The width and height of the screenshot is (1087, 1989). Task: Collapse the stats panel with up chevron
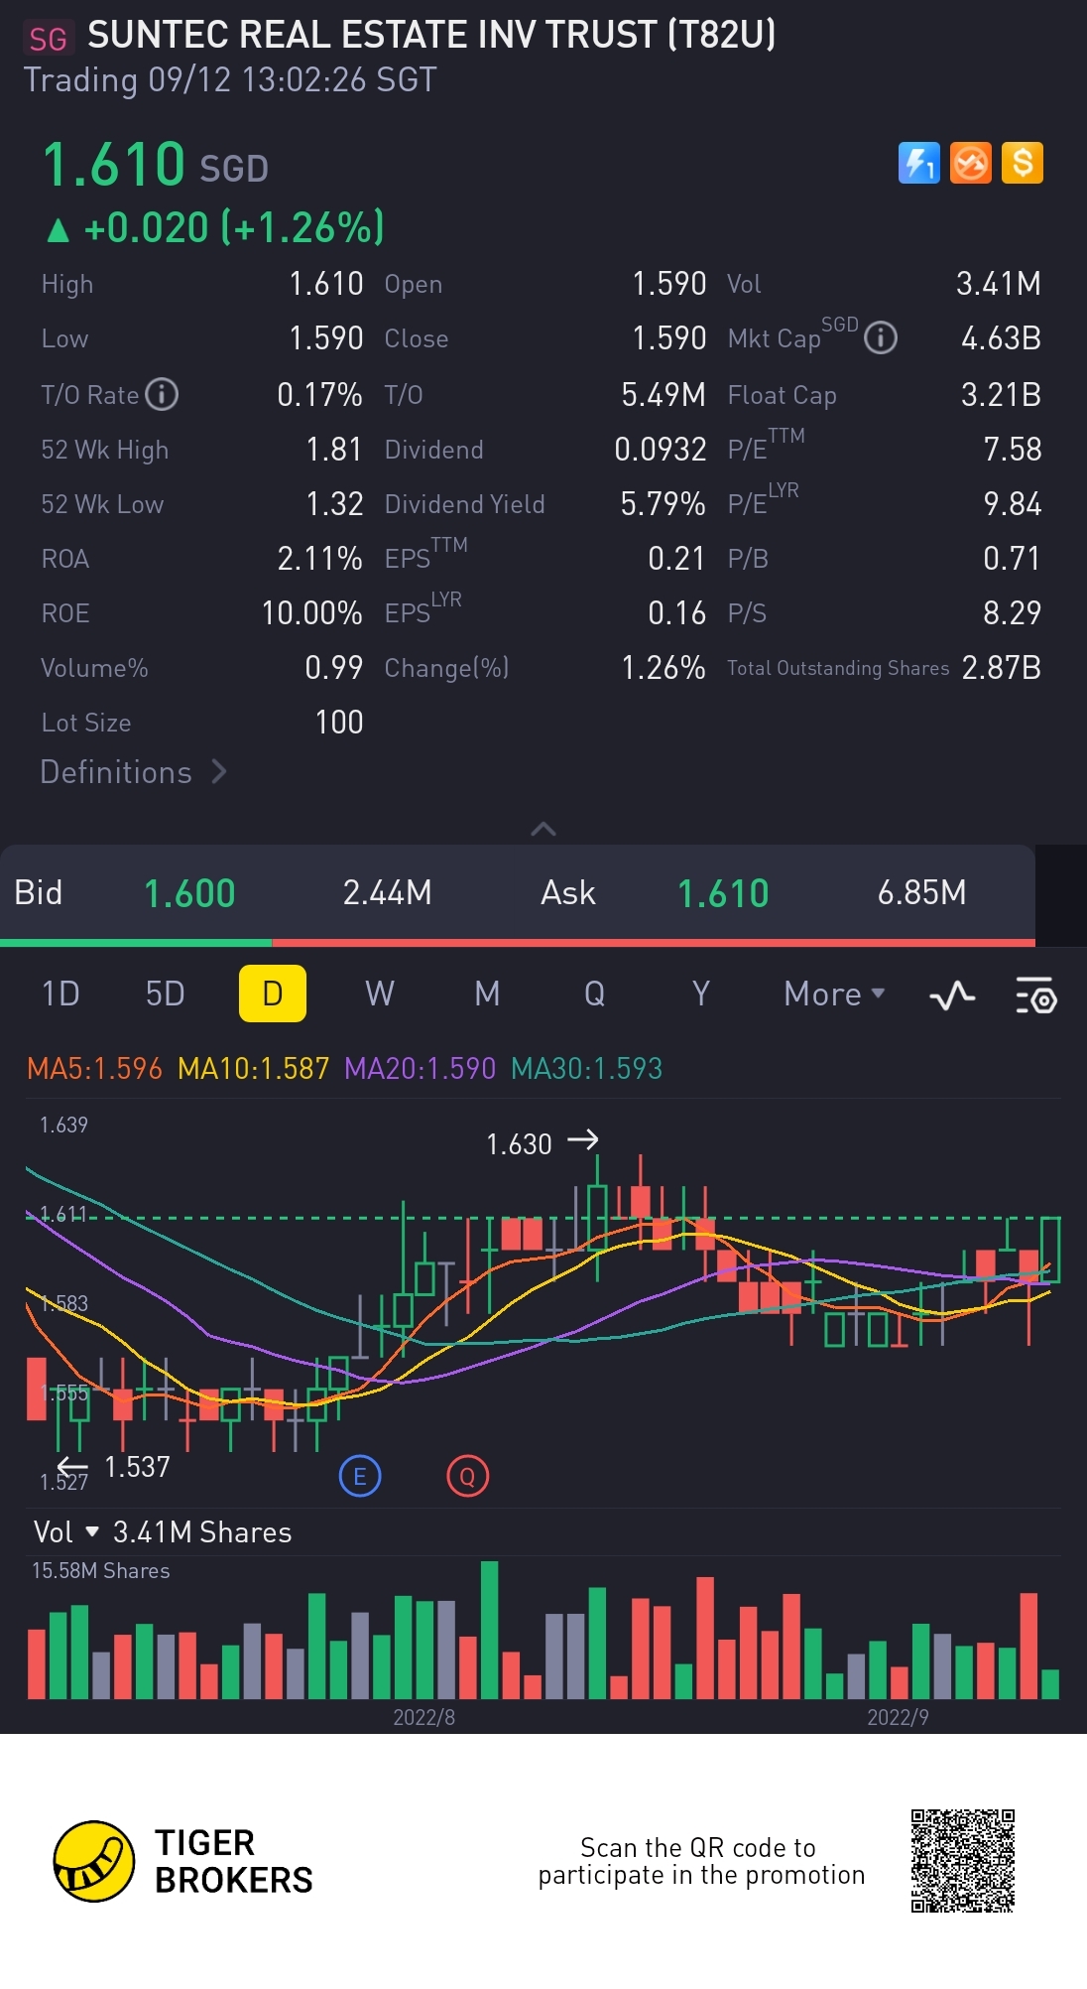point(543,829)
